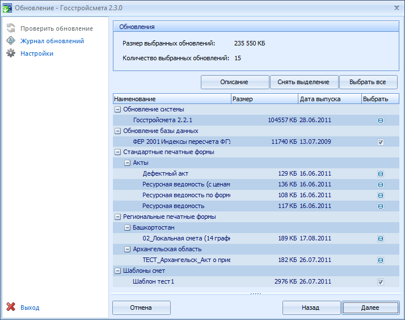Close the Обновление window
This screenshot has width=405, height=320.
click(x=396, y=8)
